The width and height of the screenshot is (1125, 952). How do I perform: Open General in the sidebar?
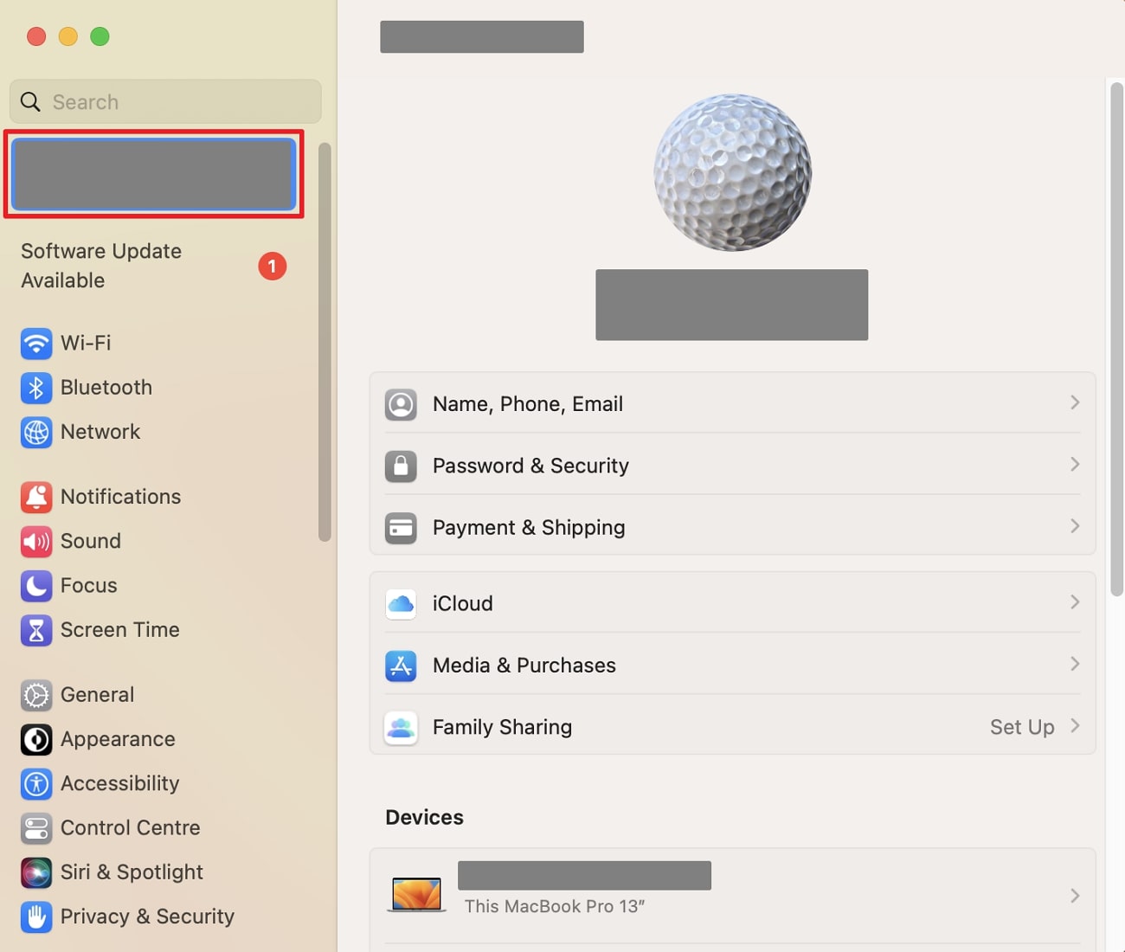click(97, 695)
